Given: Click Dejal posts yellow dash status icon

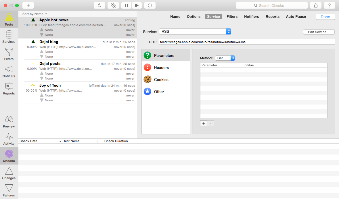Looking at the screenshot, I should [x=33, y=63].
